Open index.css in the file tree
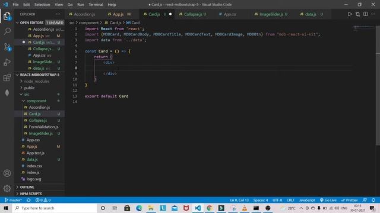The height and width of the screenshot is (213, 380). pos(34,166)
